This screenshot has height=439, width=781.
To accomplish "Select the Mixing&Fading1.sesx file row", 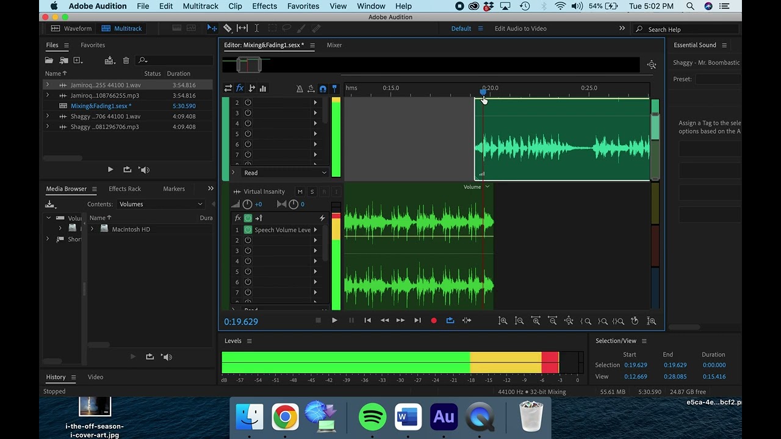I will [128, 106].
